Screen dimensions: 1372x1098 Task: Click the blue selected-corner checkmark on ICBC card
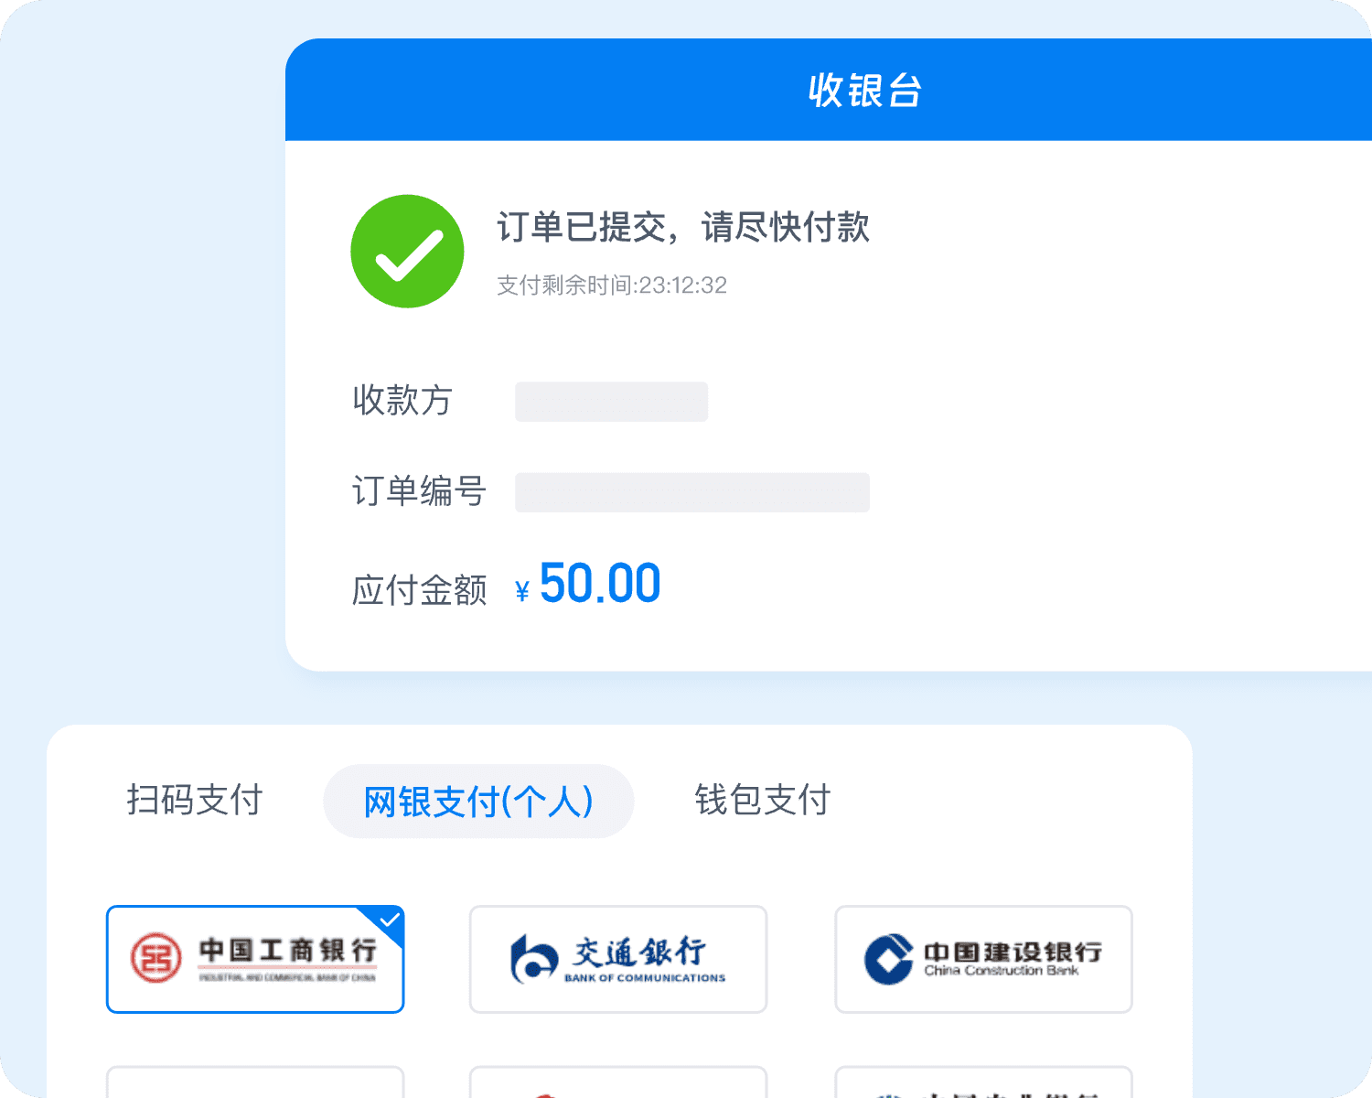(x=390, y=919)
